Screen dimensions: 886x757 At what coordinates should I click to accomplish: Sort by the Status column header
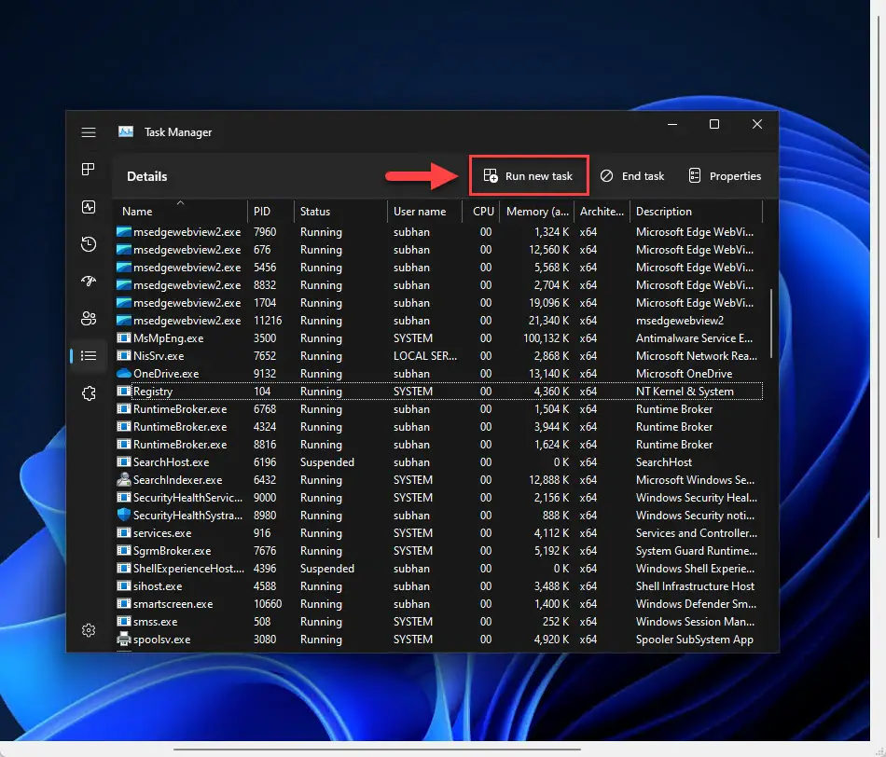[315, 212]
